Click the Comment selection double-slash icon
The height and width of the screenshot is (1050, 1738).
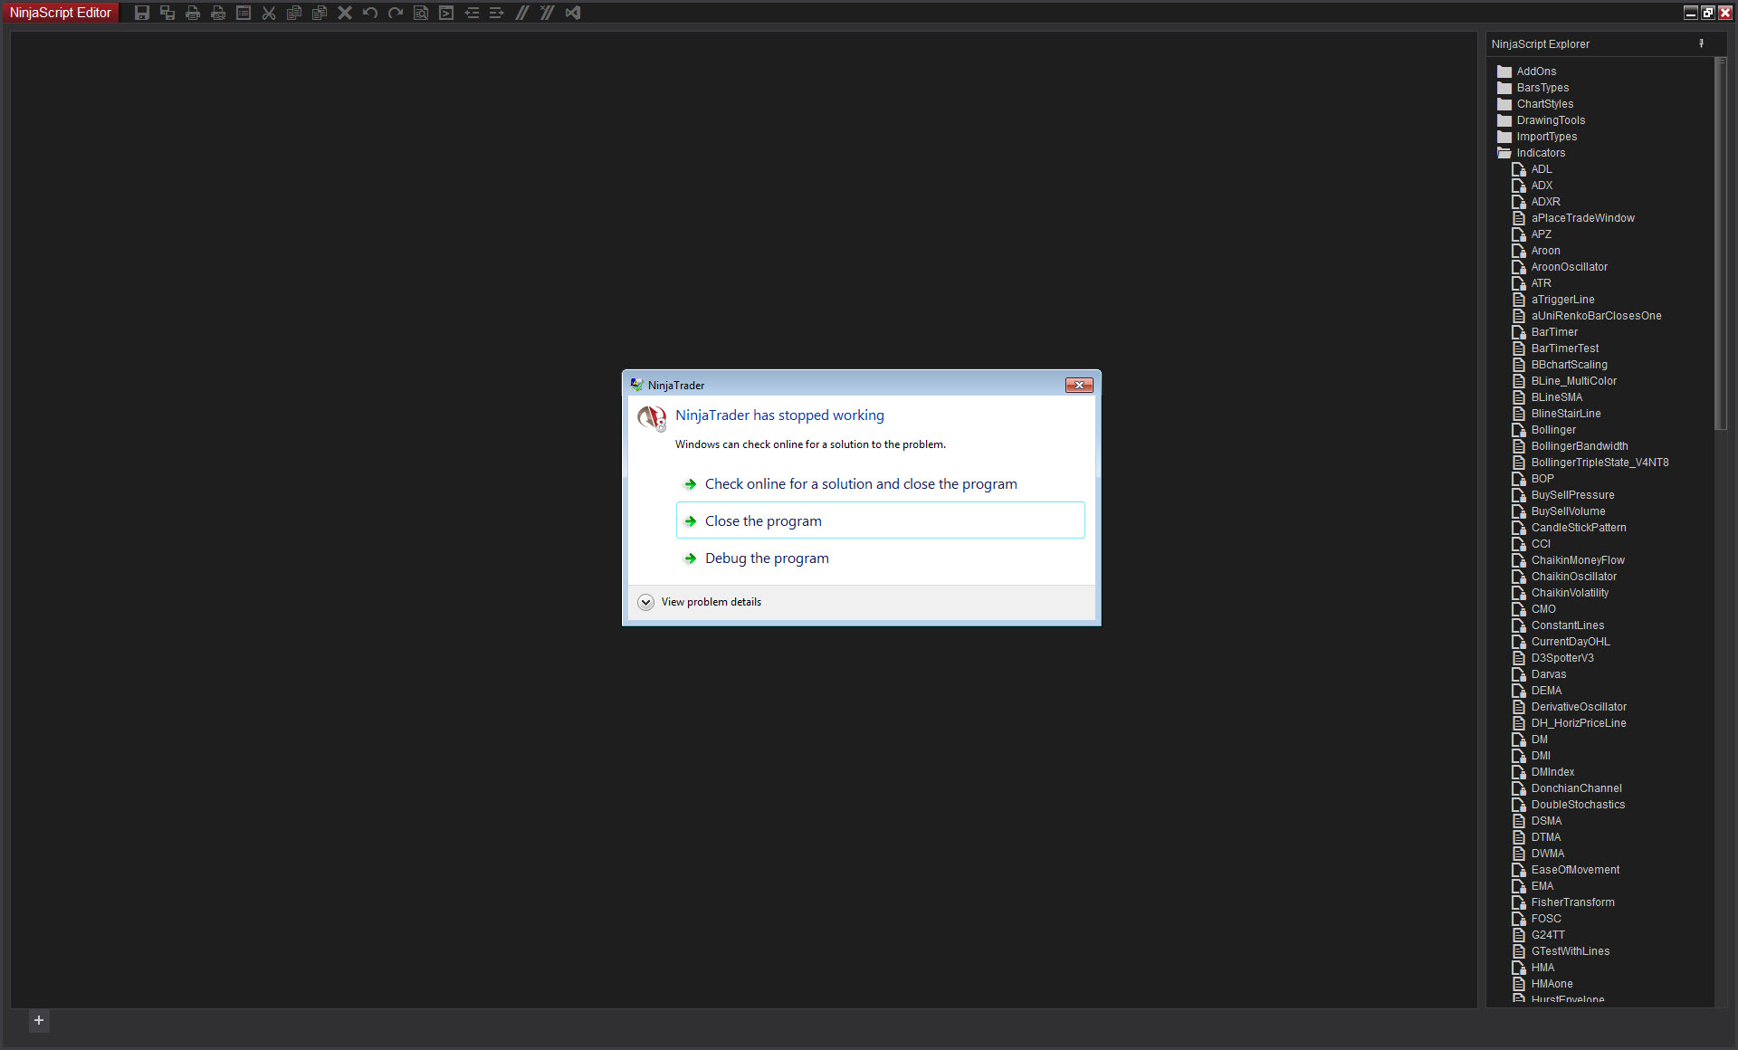point(522,13)
